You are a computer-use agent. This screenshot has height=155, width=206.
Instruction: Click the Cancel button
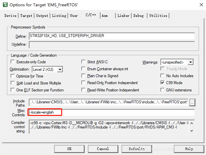click(103, 149)
